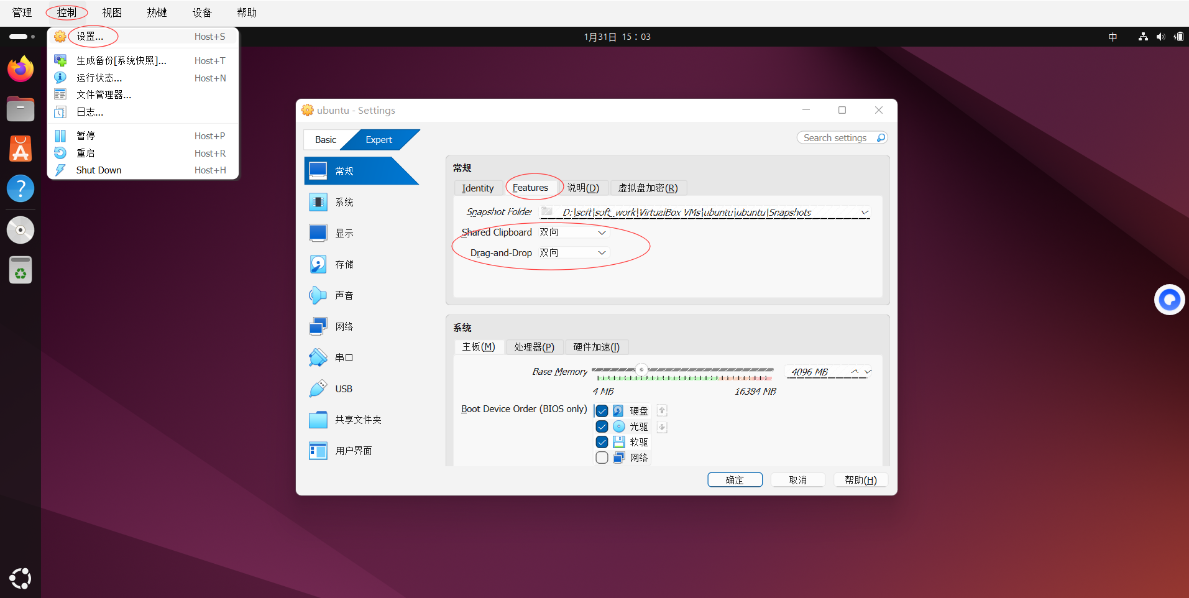Screen dimensions: 1189x598
Task: Click the log icon beside 日志
Action: (x=60, y=112)
